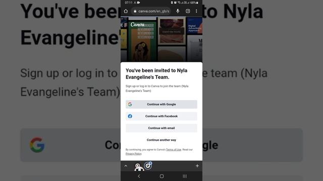Image resolution: width=323 pixels, height=181 pixels.
Task: Click the 'Sign up or log in' description
Action: (157, 88)
